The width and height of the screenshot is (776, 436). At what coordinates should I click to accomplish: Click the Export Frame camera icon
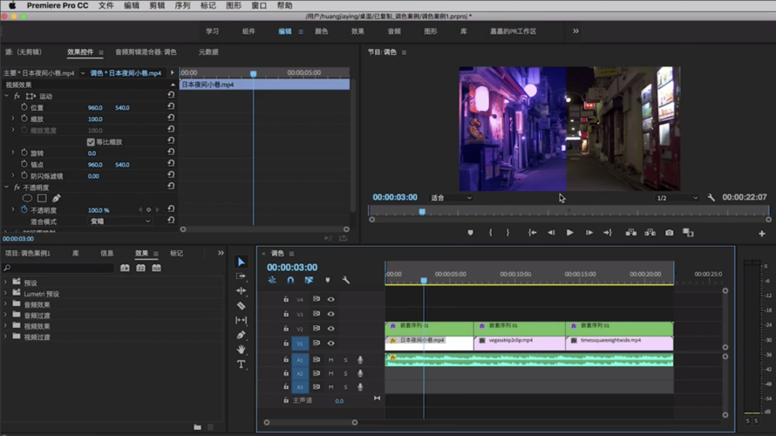[669, 233]
